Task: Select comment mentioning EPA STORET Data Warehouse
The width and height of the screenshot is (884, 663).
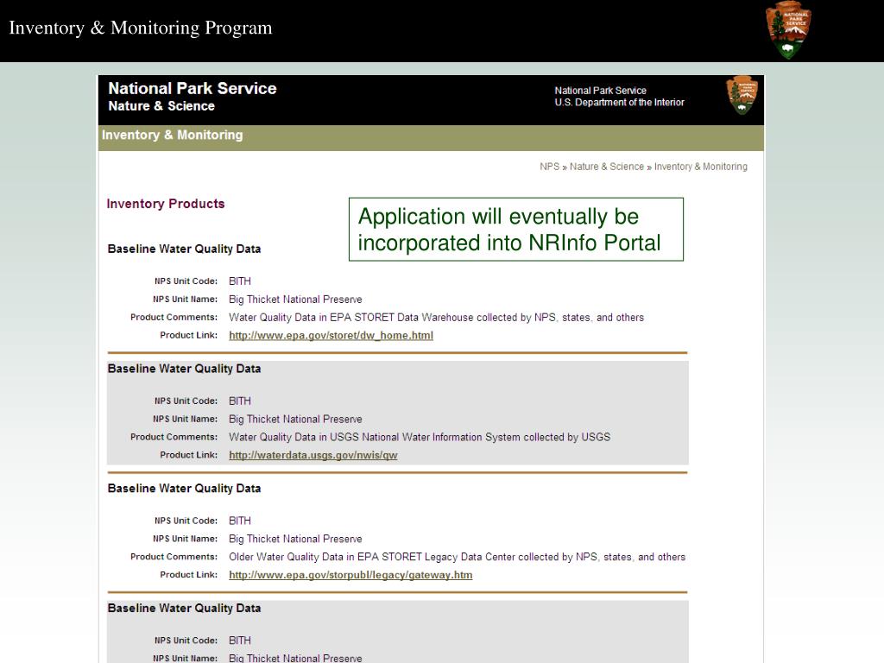Action: pos(436,318)
